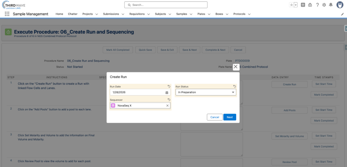347x167 pixels.
Task: Click Set Start Time for step 3
Action: [324, 136]
